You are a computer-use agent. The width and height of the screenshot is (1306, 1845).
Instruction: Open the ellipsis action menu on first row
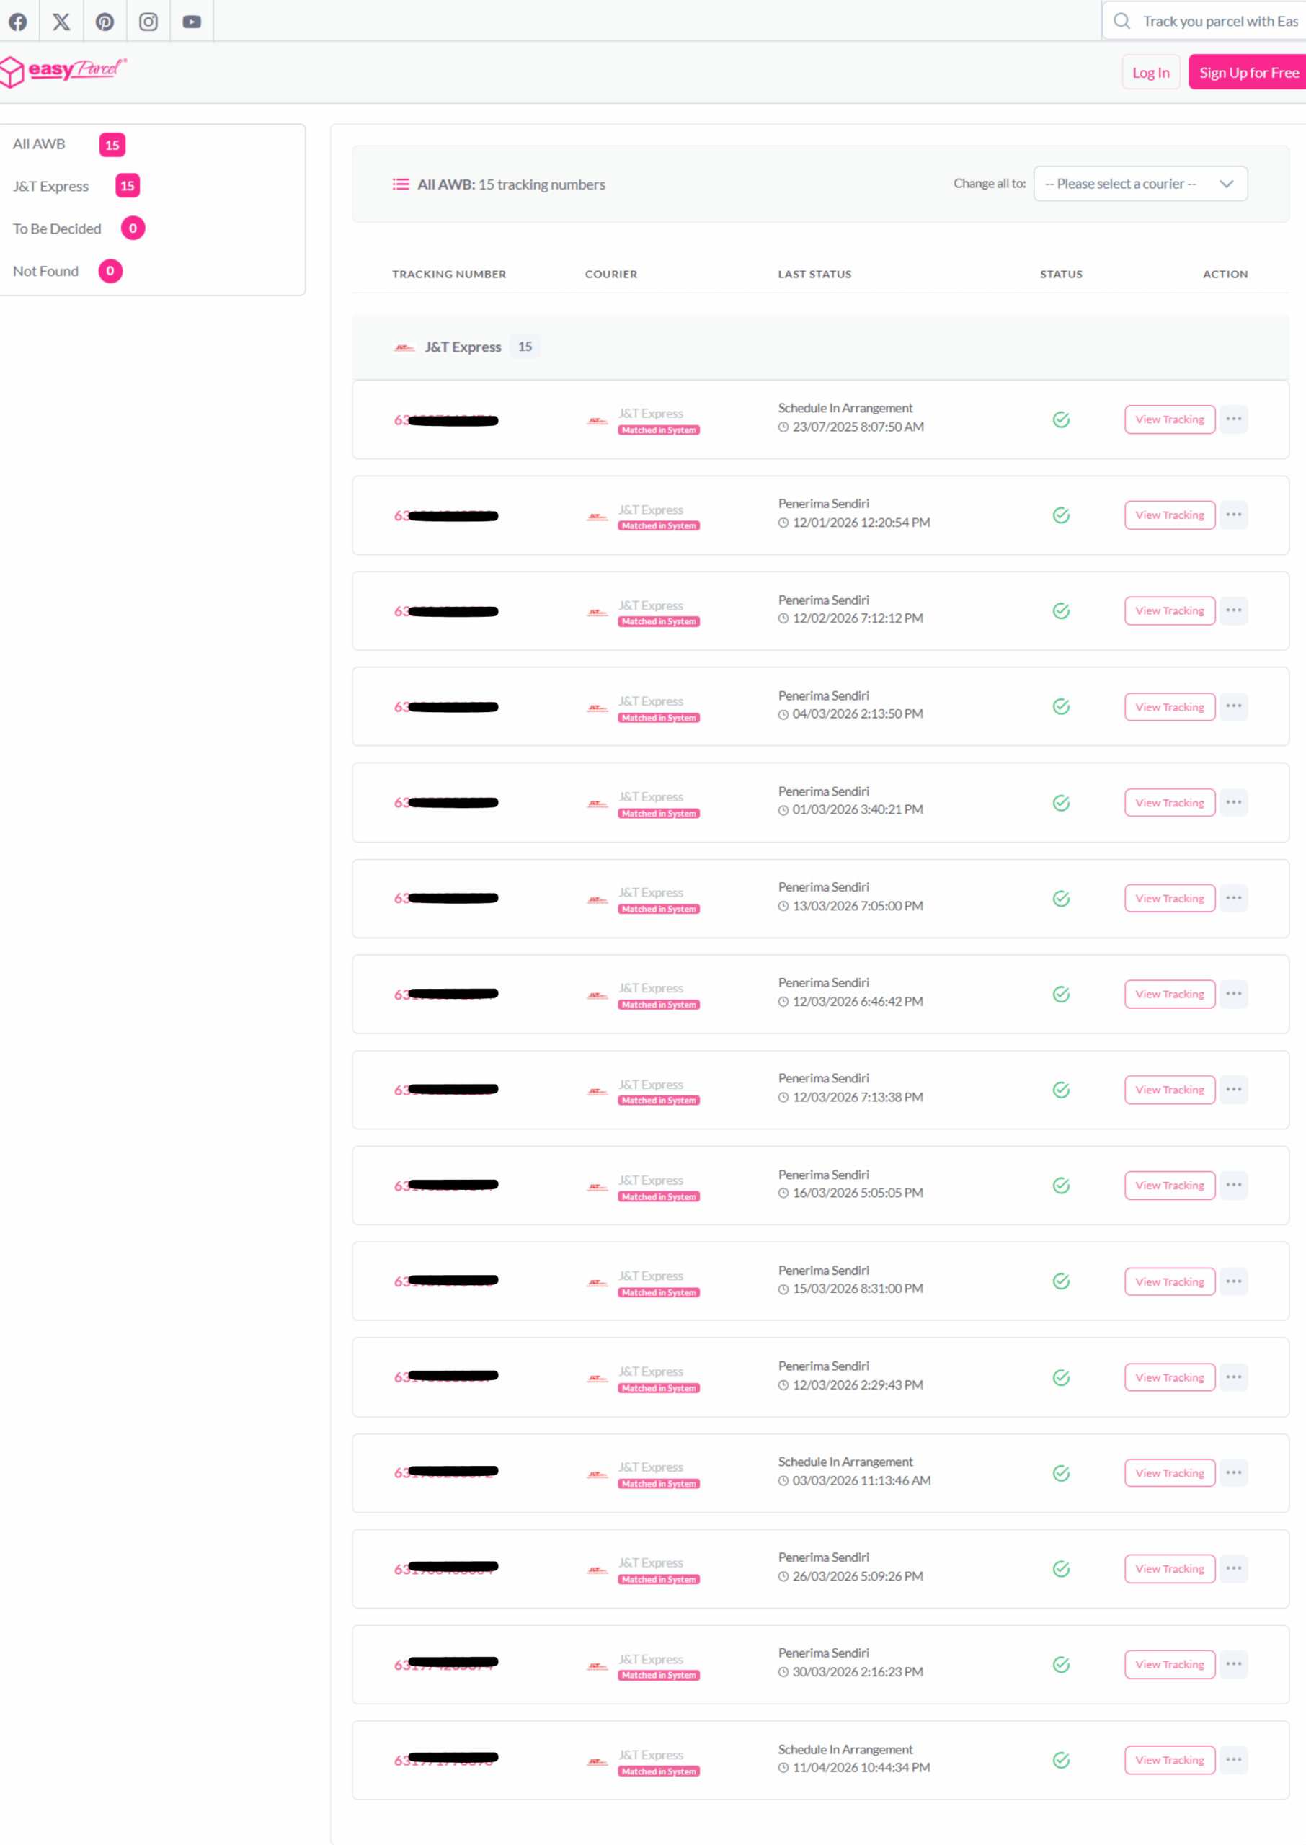point(1234,419)
